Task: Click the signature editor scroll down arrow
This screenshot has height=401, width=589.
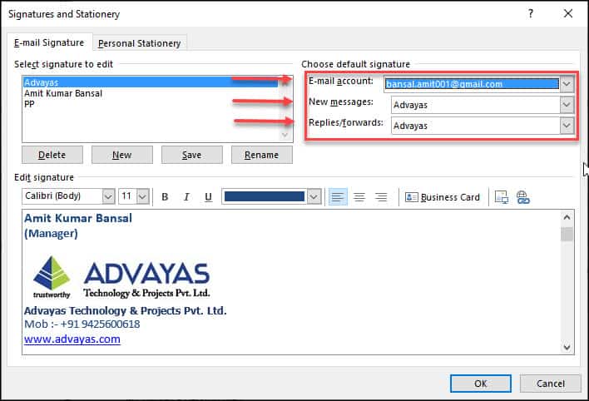Action: tap(567, 347)
